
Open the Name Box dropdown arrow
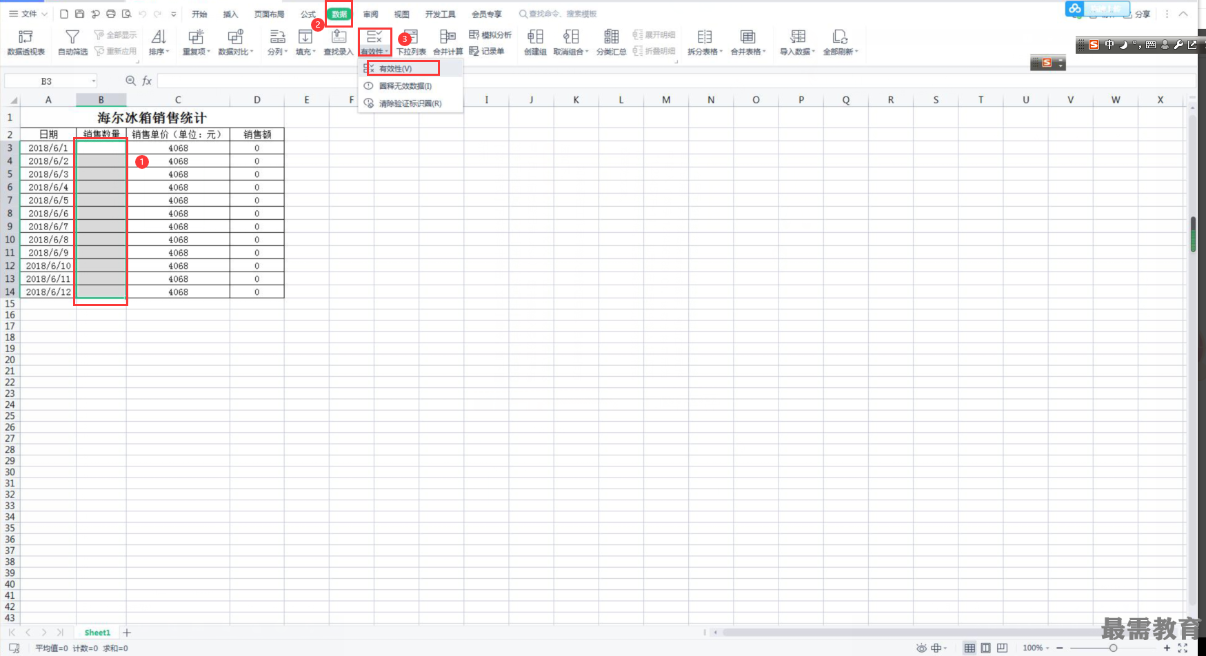pos(94,81)
